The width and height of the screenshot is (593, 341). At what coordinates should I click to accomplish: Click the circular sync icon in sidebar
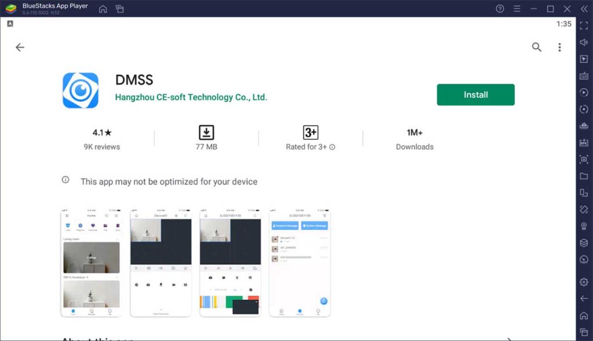tap(584, 109)
